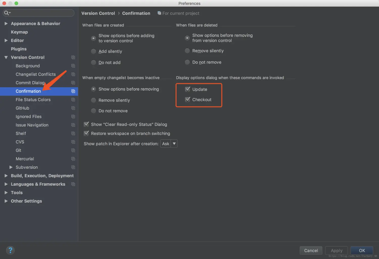Click into the settings search field
The height and width of the screenshot is (259, 379).
(x=38, y=13)
